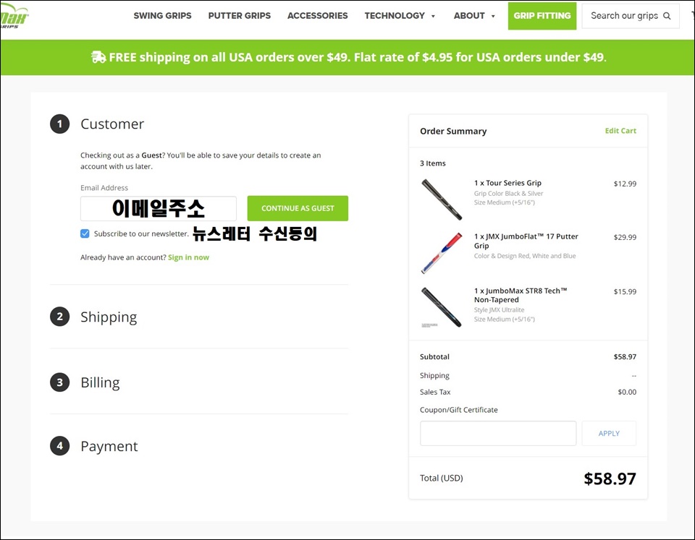Screen dimensions: 695x540
Task: Click the FREE shipping banner text
Action: (x=357, y=57)
